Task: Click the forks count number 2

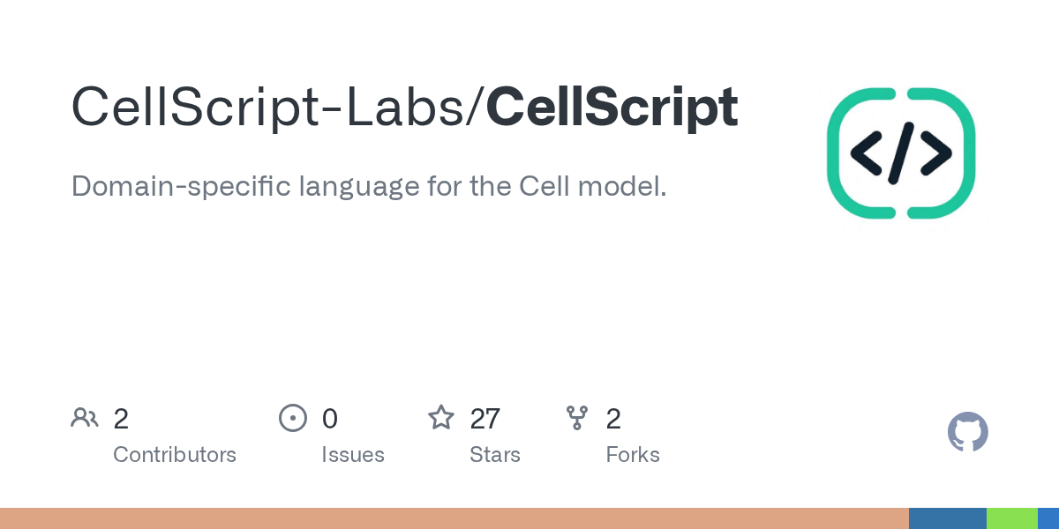Action: click(614, 419)
